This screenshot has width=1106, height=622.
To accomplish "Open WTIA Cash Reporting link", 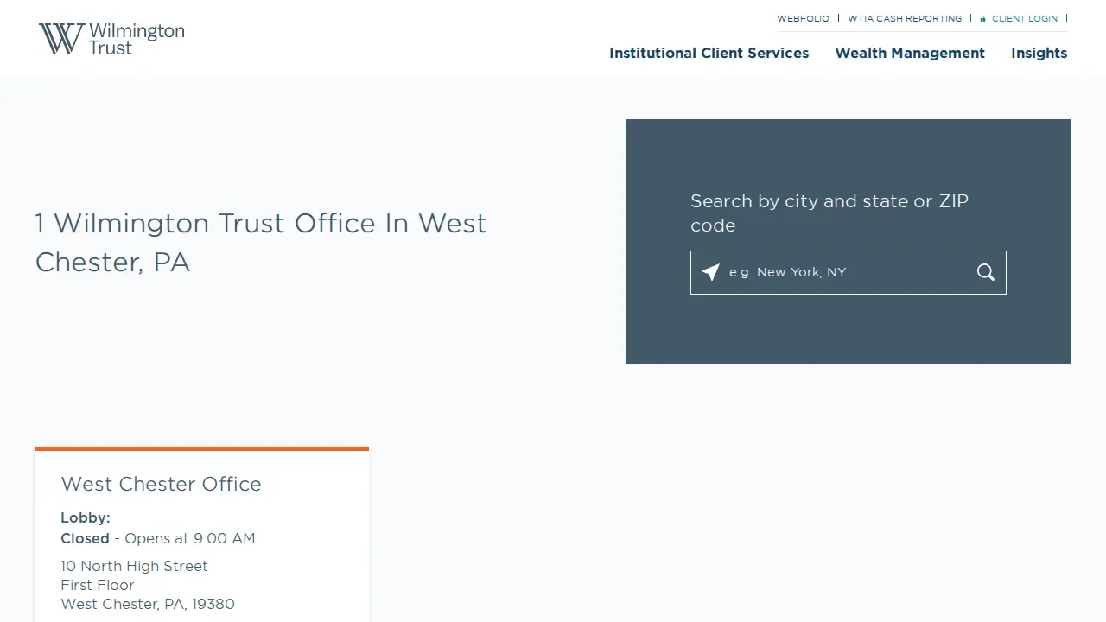I will point(905,18).
